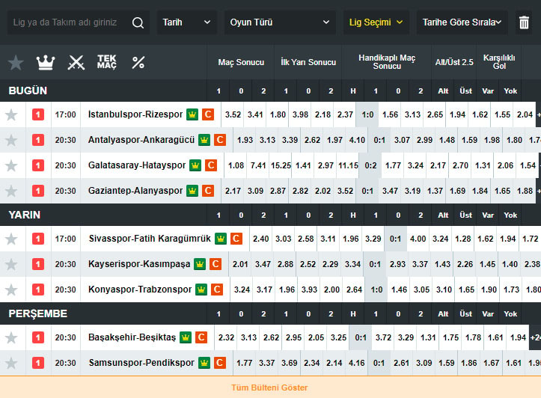Click the orange C icon for Galatasaray-Hatayspor
Viewport: 541px width, 398px height.
[x=210, y=165]
